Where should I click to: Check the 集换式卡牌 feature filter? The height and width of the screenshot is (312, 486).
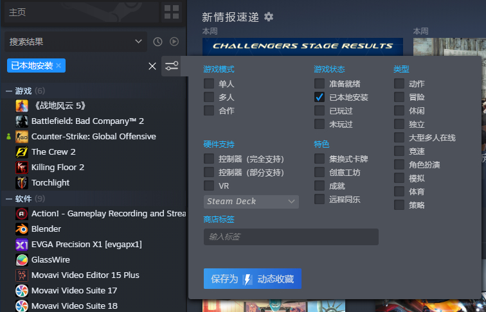click(319, 159)
